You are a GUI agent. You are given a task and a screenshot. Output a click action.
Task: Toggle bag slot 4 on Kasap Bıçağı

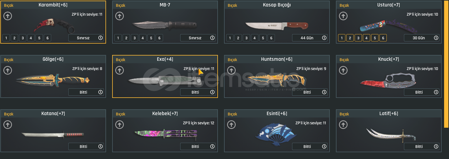pos(255,38)
